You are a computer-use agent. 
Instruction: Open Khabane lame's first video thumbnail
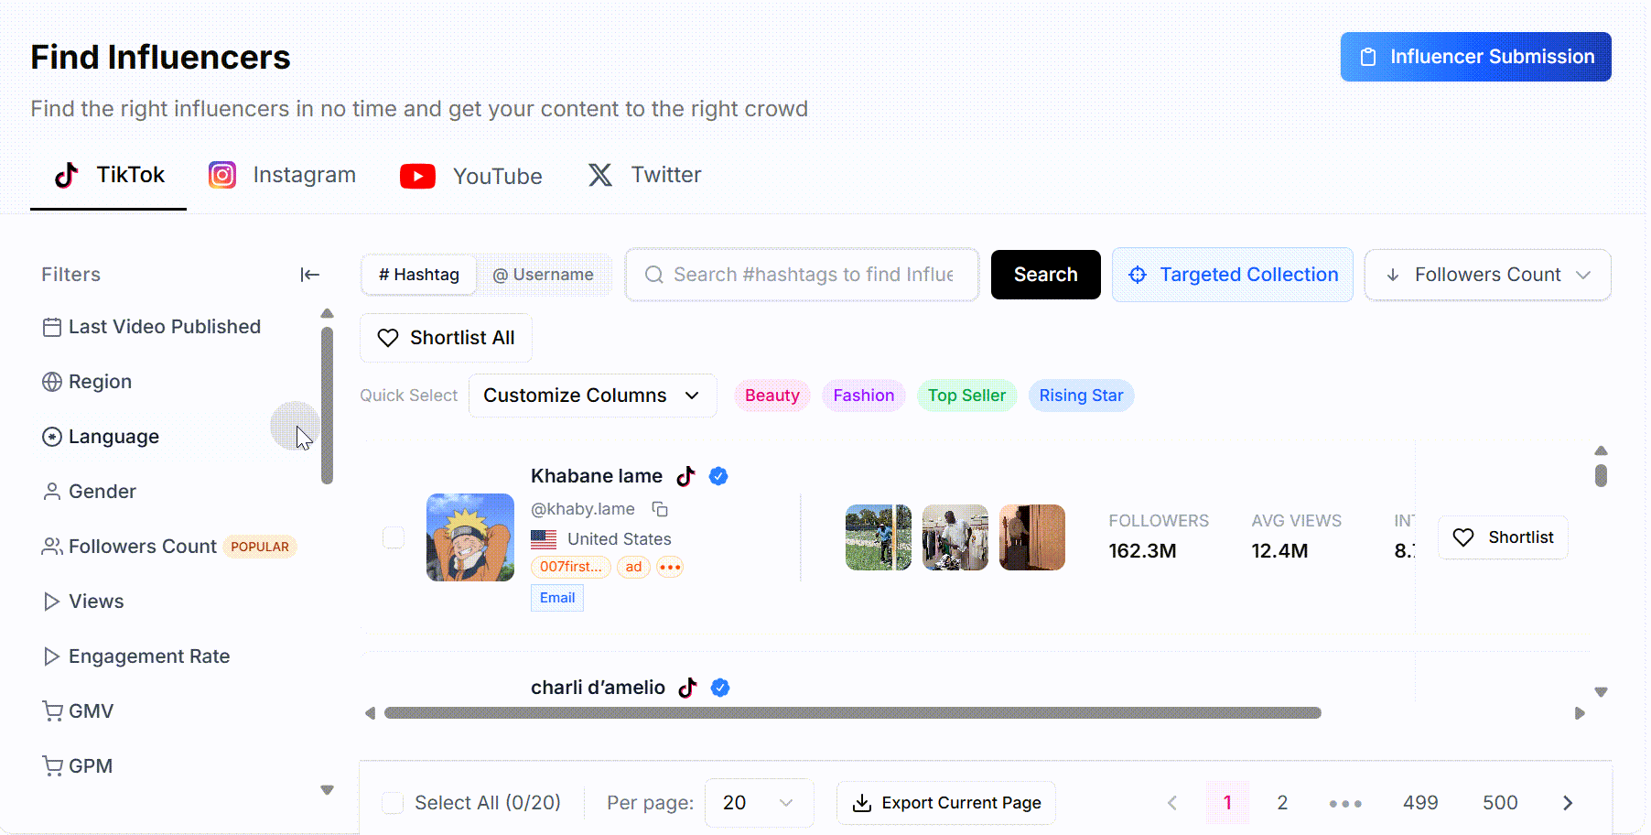879,537
